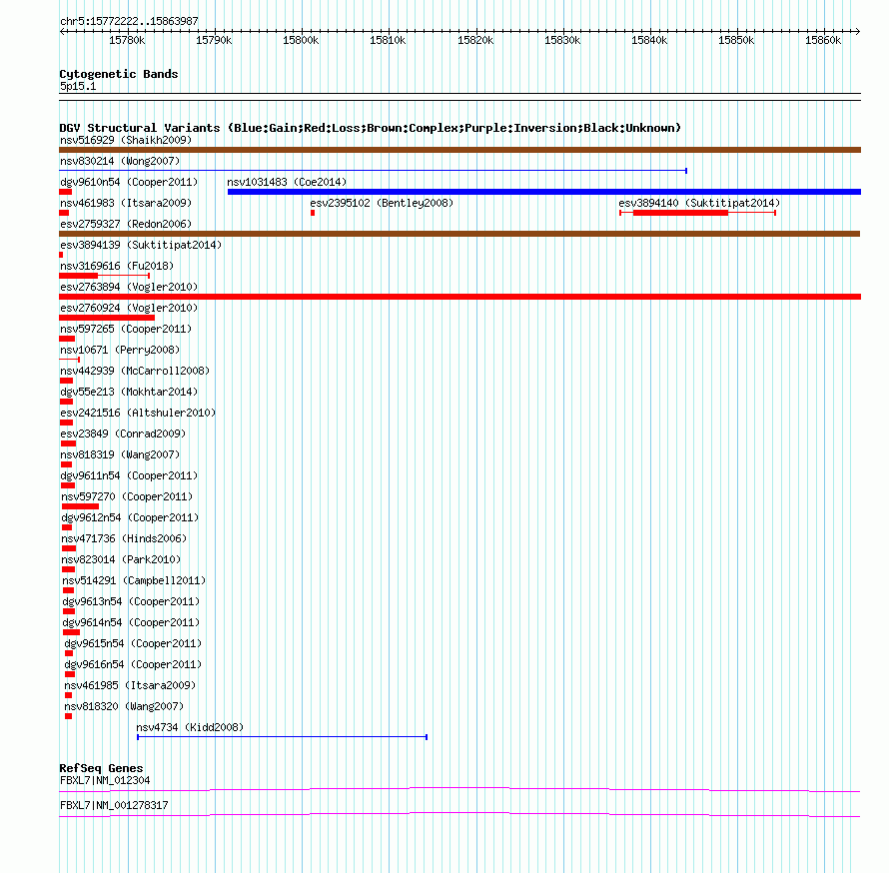This screenshot has width=889, height=873.
Task: Open nsv514291 (Campbell2011) label
Action: tap(134, 580)
